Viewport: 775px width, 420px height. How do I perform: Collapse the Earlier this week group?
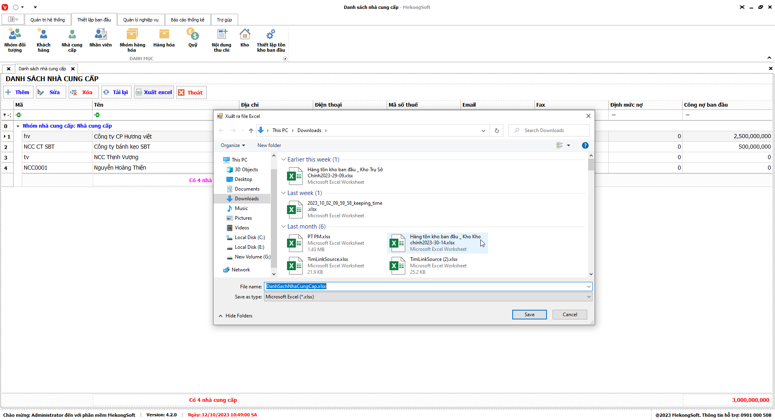click(284, 160)
